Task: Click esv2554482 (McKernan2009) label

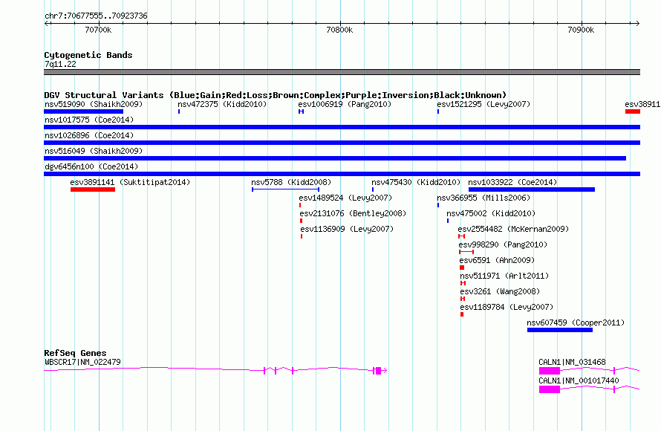Action: pyautogui.click(x=513, y=229)
